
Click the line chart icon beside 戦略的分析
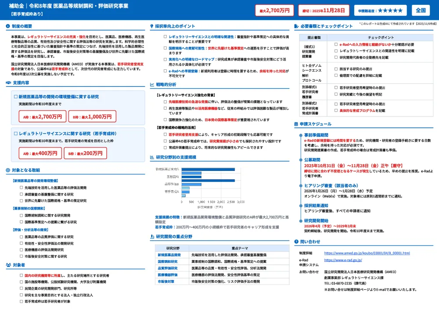tap(152, 84)
